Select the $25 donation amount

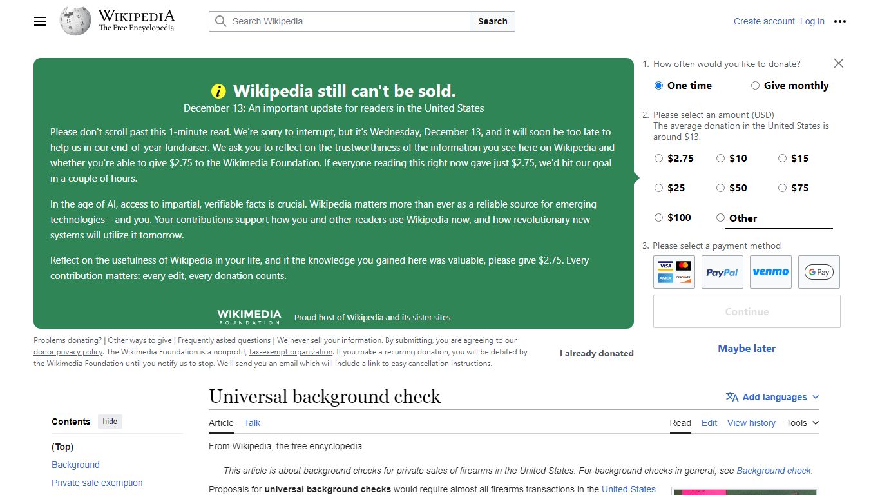click(658, 188)
